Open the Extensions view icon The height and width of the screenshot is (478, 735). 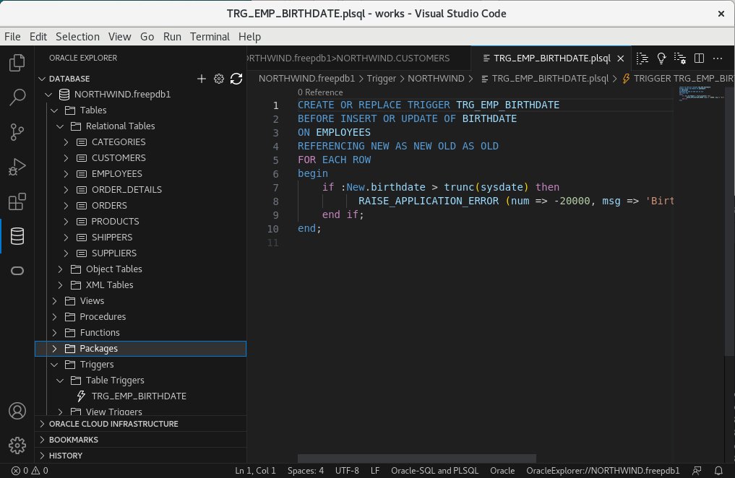pyautogui.click(x=17, y=201)
